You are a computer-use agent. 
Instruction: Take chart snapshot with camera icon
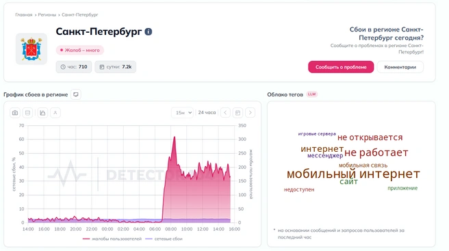tap(15, 113)
